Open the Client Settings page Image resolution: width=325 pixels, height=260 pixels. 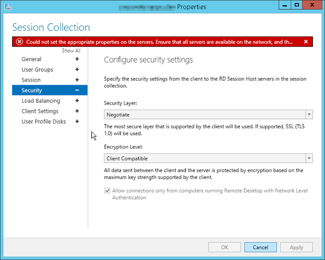pos(40,111)
